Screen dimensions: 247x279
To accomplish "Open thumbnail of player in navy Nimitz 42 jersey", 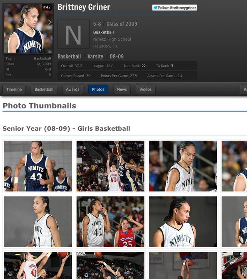I will click(38, 166).
